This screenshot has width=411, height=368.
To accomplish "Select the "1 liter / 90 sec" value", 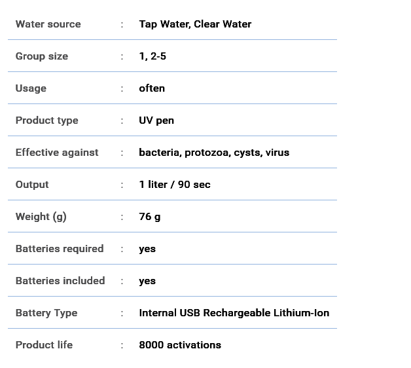I will tap(175, 185).
